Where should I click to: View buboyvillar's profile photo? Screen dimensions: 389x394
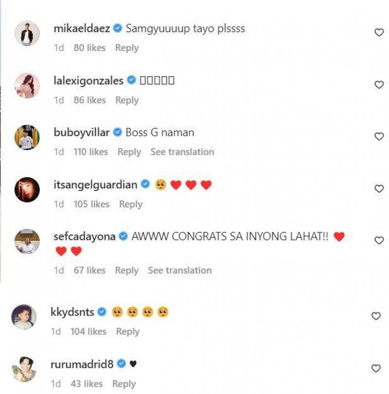click(x=27, y=137)
